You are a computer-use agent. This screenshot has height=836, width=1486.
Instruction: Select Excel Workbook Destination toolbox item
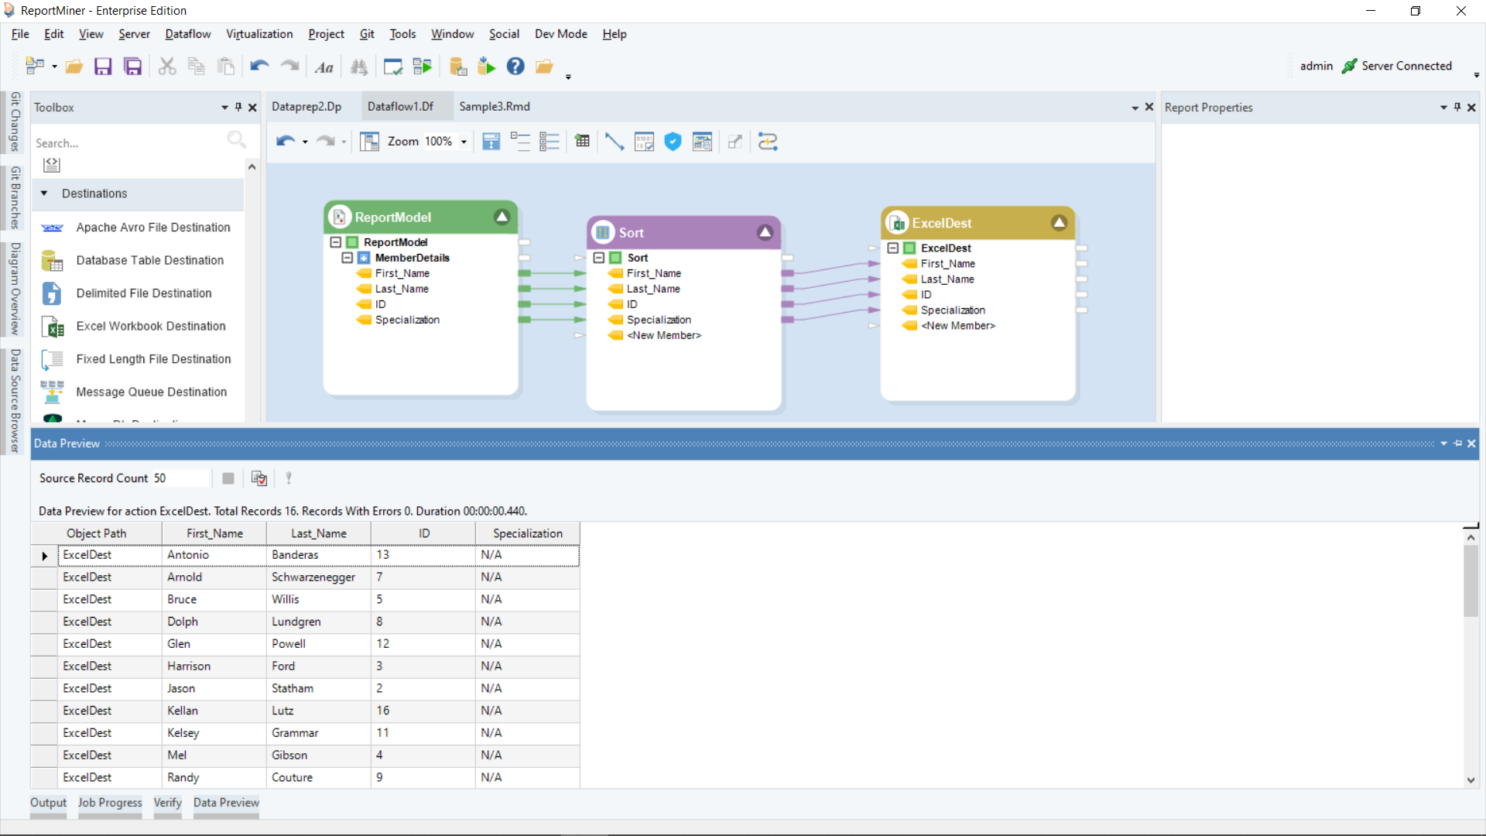151,326
